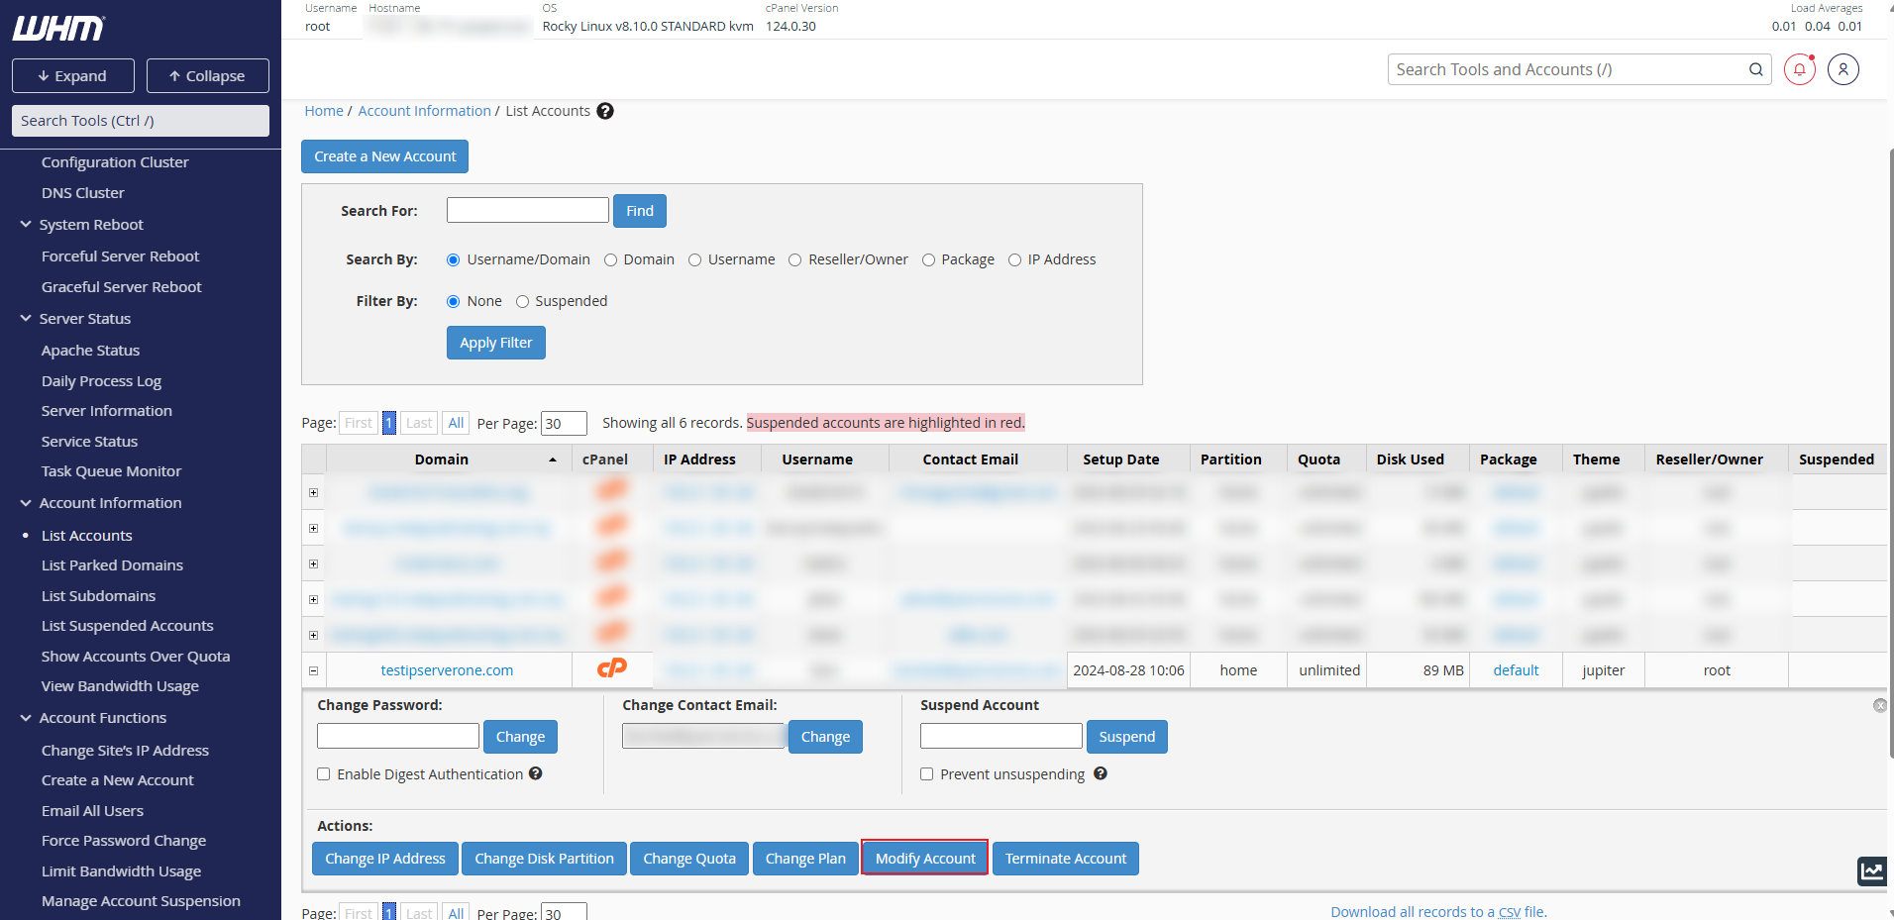The image size is (1894, 920).
Task: Expand the fifth account row
Action: pyautogui.click(x=313, y=635)
